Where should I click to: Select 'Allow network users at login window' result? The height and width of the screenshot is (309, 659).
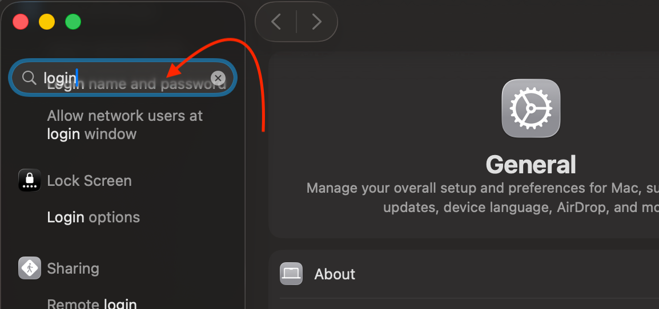point(125,125)
